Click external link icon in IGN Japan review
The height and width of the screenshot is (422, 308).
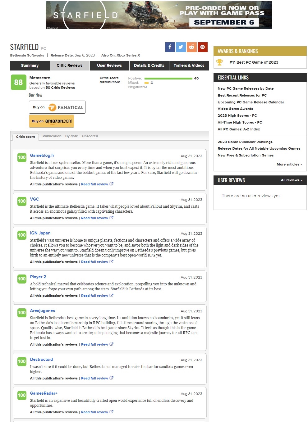tap(112, 262)
